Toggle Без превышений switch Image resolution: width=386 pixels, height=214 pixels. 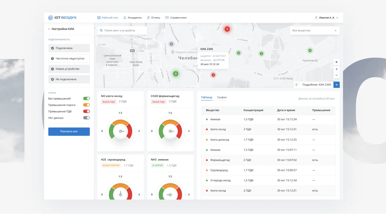(x=86, y=98)
